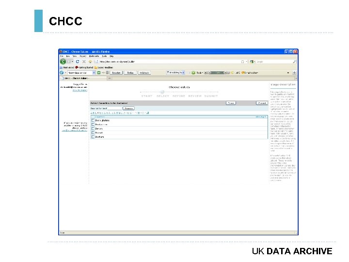Click the Stop loading X icon

84,62
